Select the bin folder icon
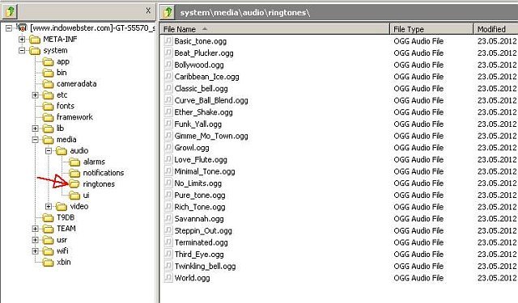This screenshot has width=518, height=303. (49, 73)
